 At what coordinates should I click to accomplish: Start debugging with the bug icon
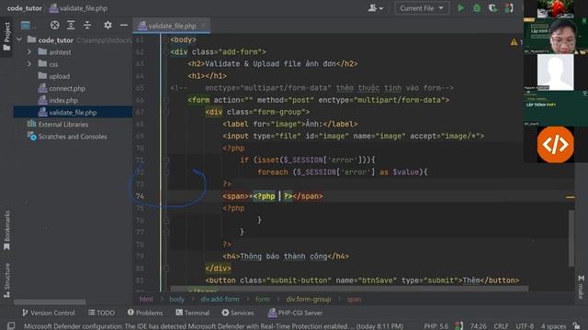coord(477,8)
